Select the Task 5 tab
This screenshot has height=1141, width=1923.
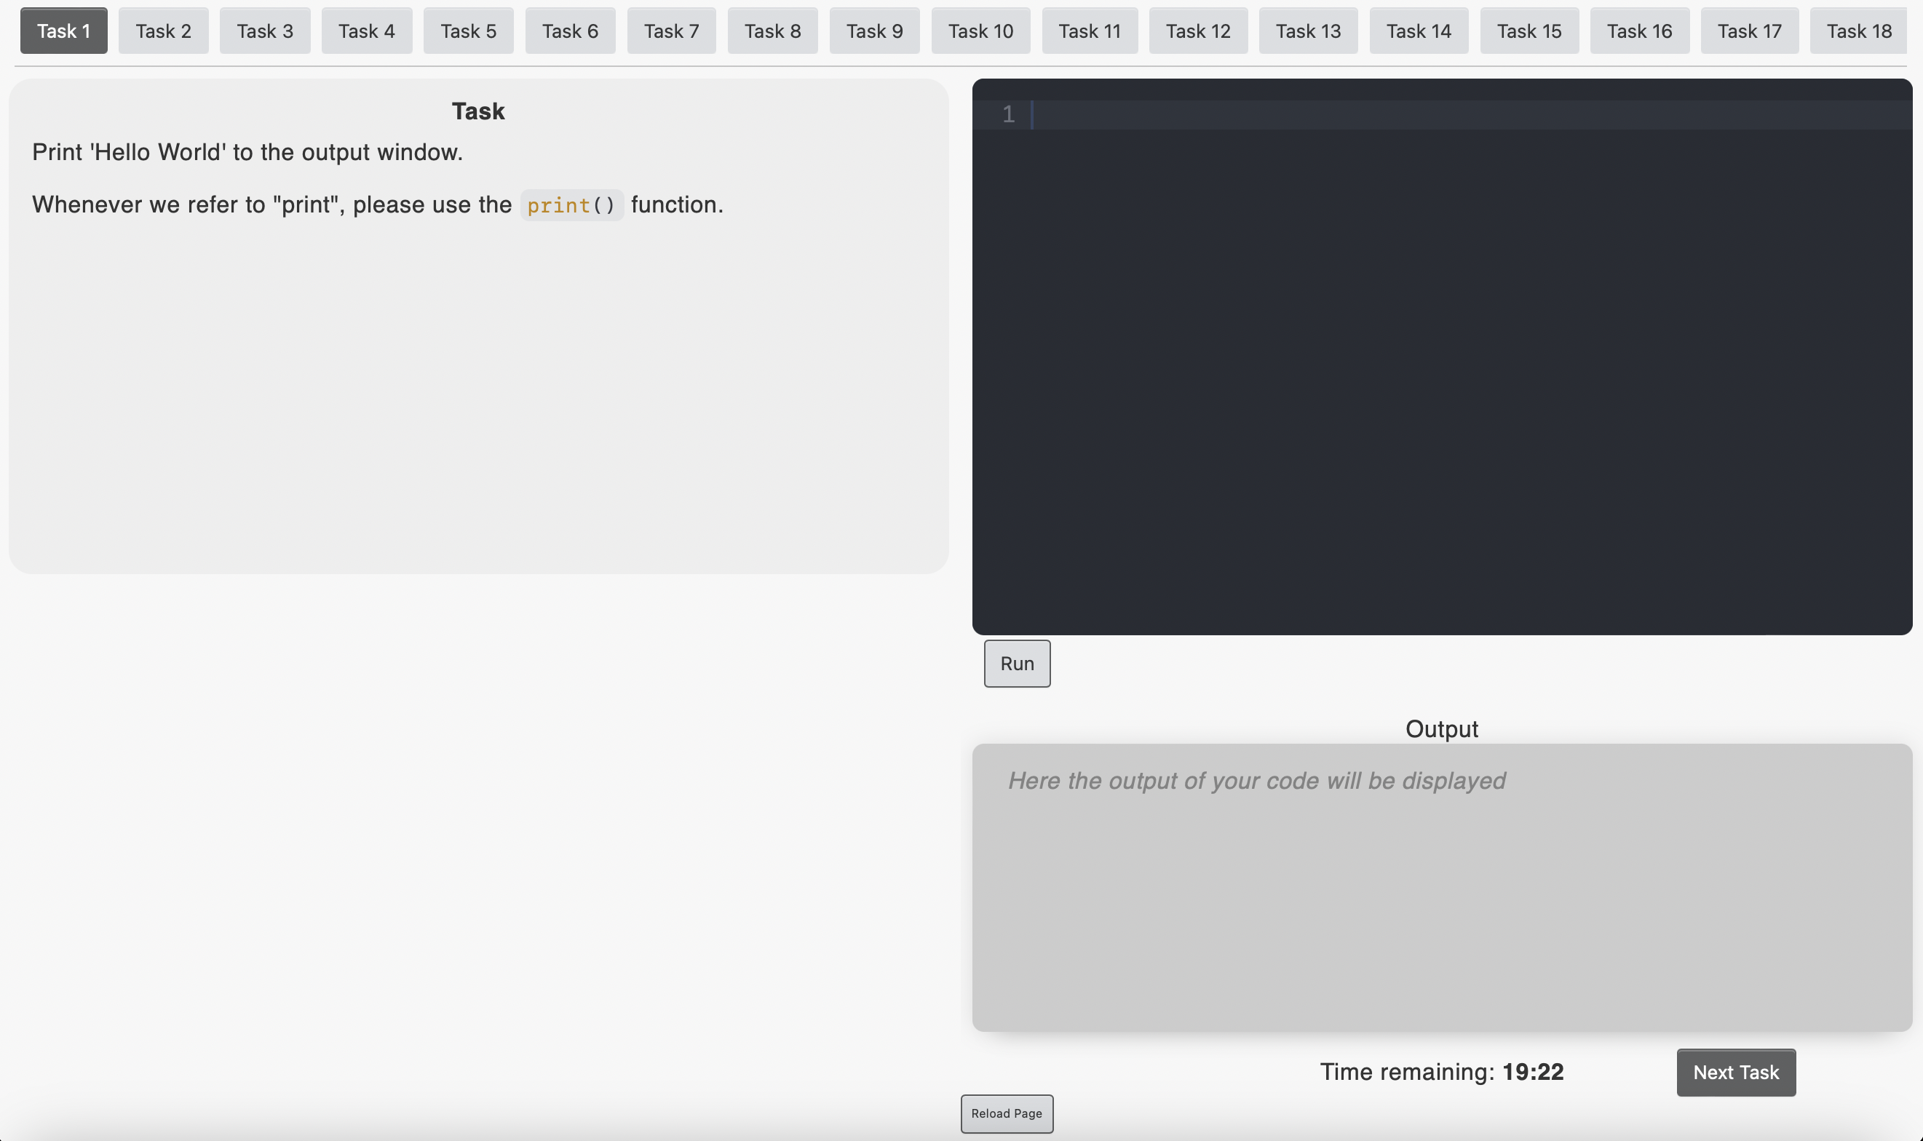pos(468,31)
